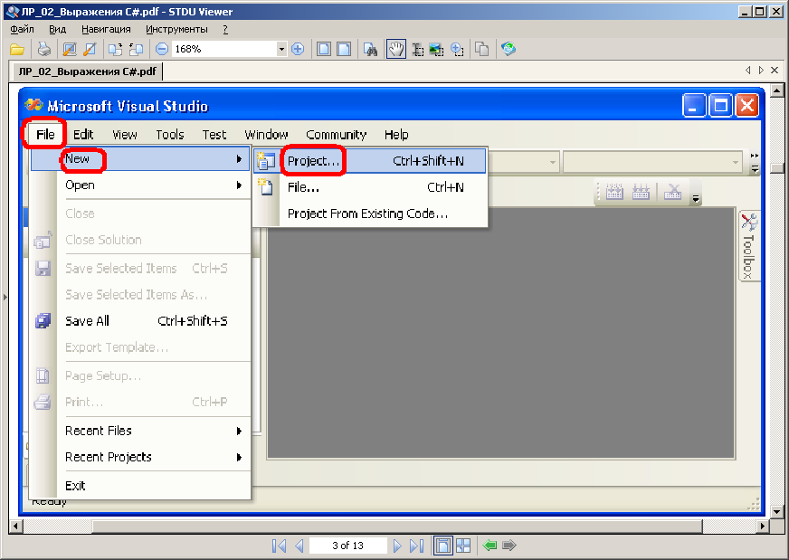Image resolution: width=789 pixels, height=560 pixels.
Task: Click the vertical scrollbar thumb
Action: point(777,168)
